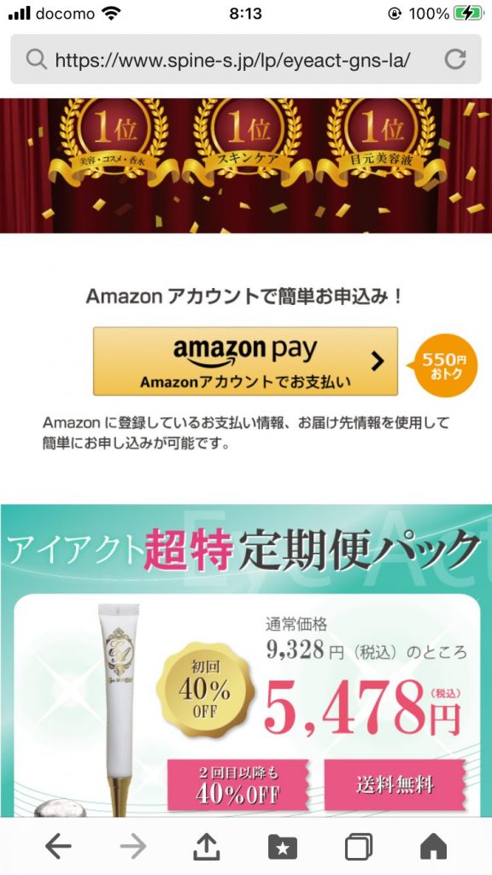
Task: Go forward with the right arrow
Action: [x=132, y=848]
